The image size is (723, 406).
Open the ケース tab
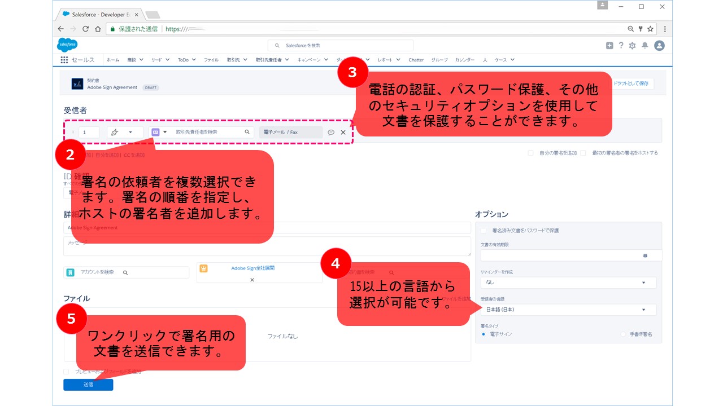point(500,60)
